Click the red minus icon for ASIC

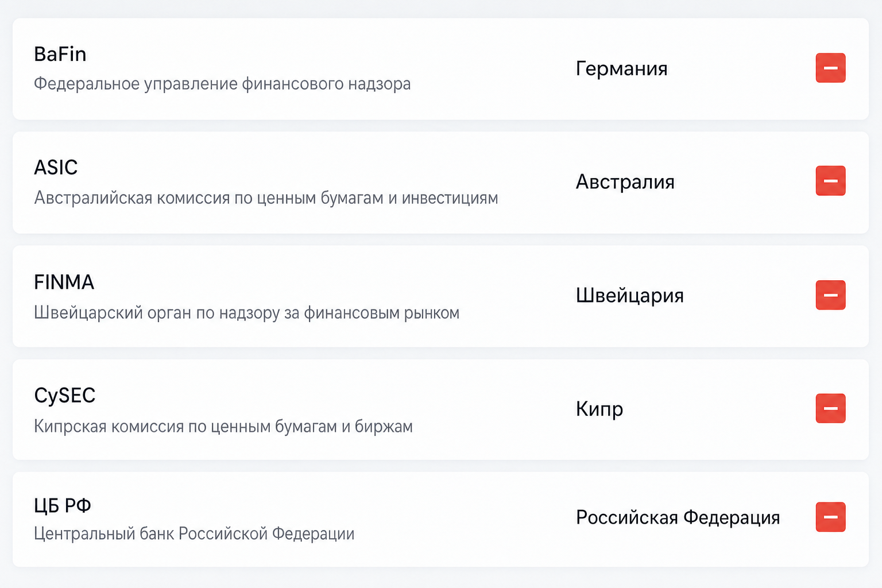(830, 181)
